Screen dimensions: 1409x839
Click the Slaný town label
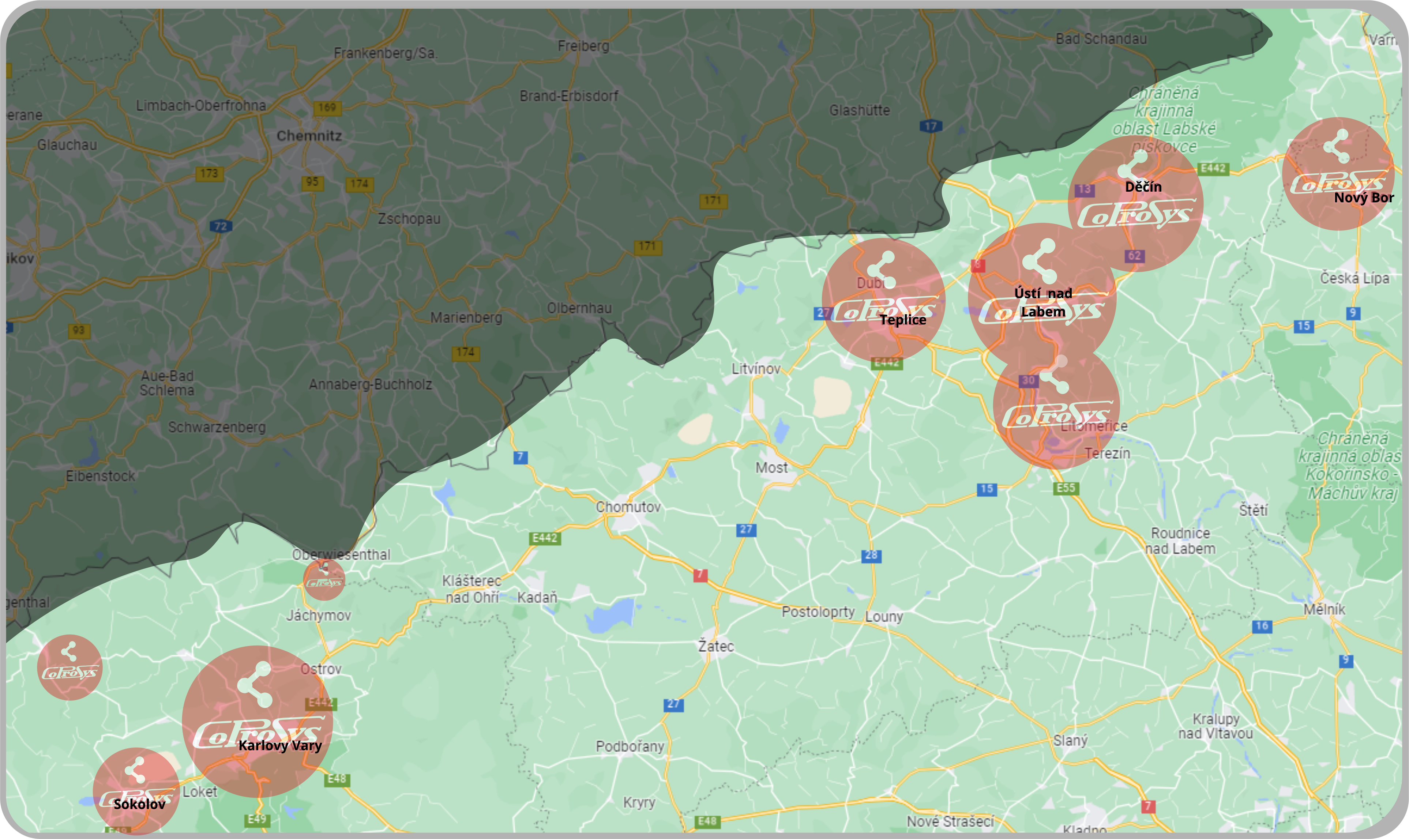click(x=1070, y=740)
